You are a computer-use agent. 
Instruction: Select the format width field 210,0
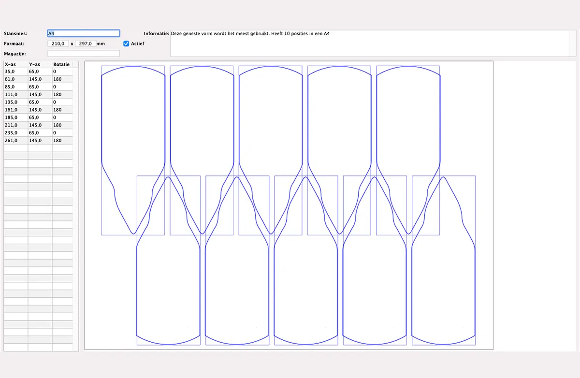[x=58, y=44]
